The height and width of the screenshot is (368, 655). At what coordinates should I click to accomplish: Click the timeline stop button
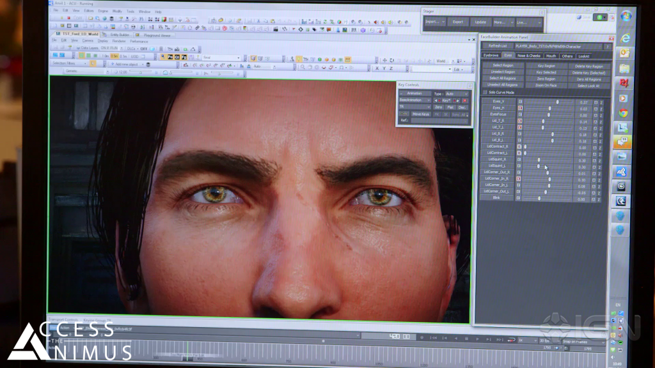[466, 339]
